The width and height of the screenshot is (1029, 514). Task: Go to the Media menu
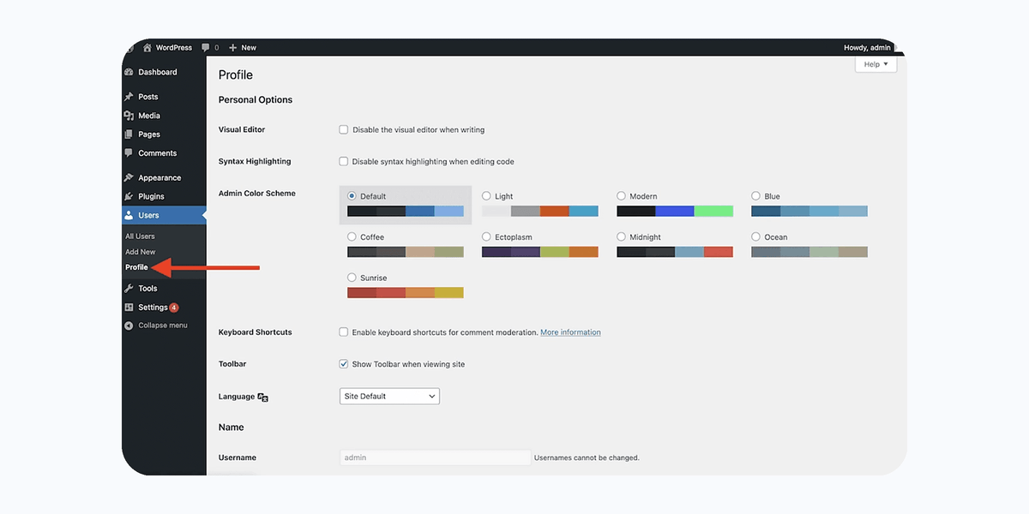(149, 116)
